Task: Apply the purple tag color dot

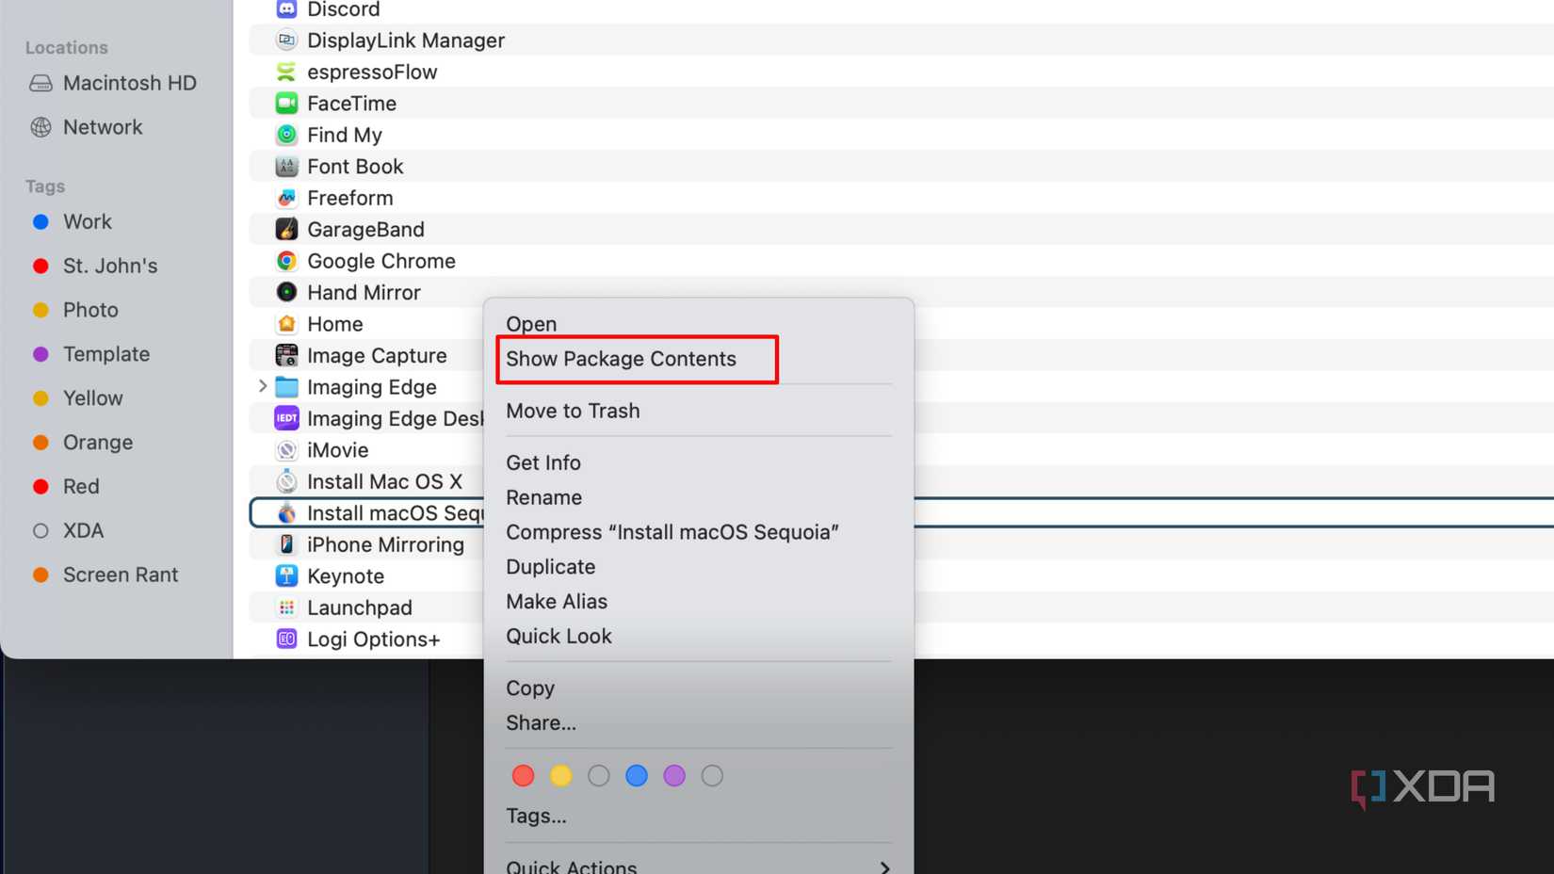Action: (x=674, y=775)
